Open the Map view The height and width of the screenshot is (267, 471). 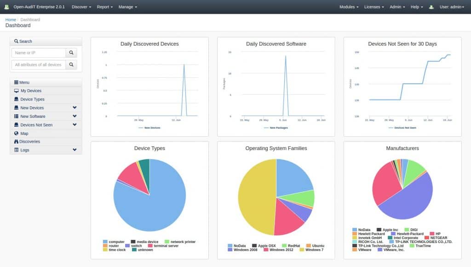[24, 133]
